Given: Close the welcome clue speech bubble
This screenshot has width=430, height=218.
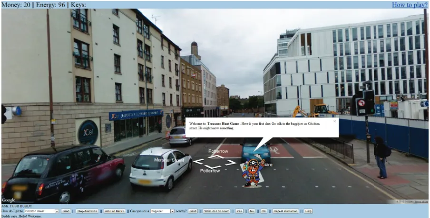Looking at the screenshot, I should pyautogui.click(x=334, y=121).
